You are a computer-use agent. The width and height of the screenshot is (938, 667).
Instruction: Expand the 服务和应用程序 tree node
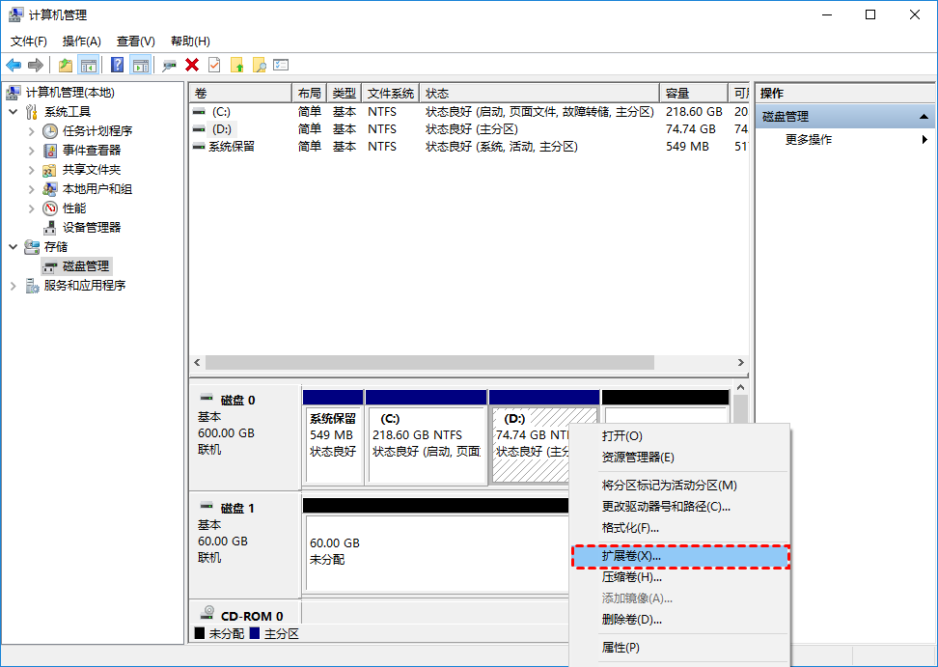[x=14, y=286]
